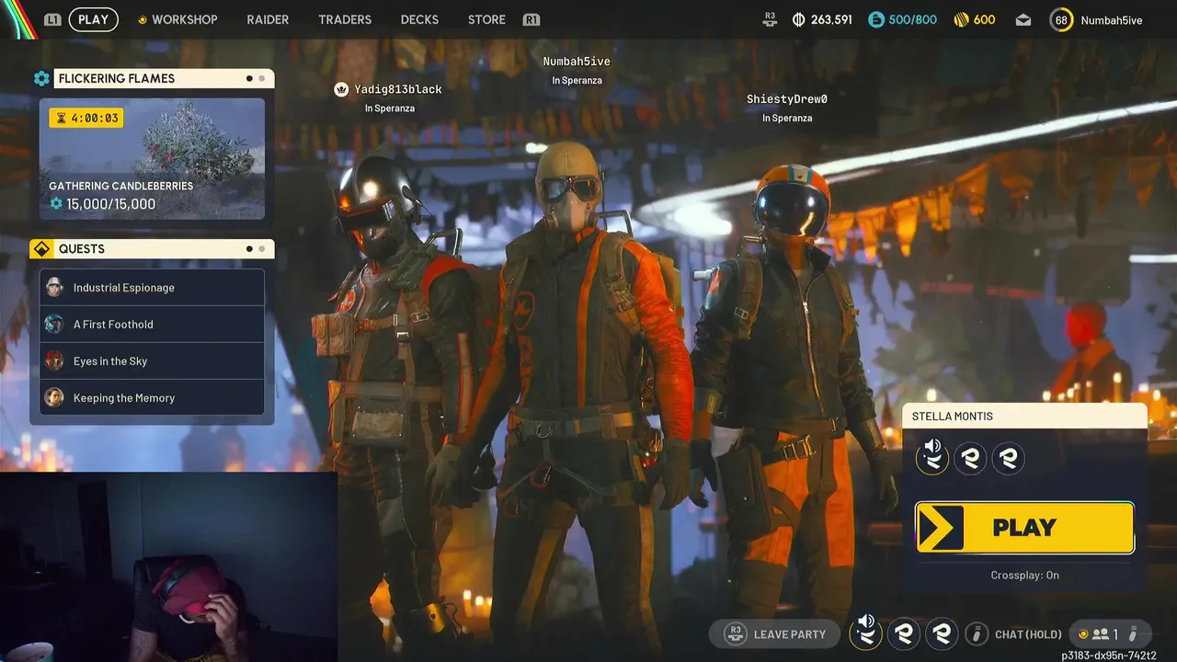Select second page dot of Flickering Flames

pos(262,78)
